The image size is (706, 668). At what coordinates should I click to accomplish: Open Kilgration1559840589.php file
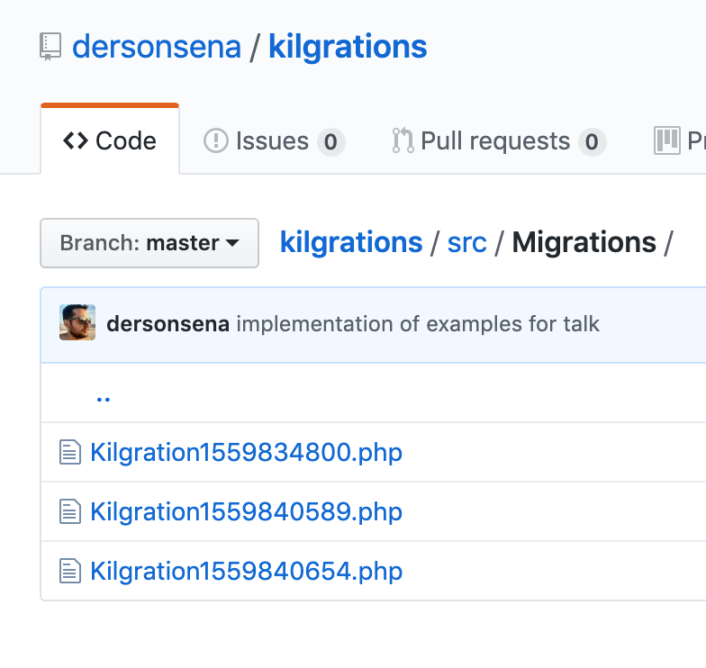[x=246, y=511]
